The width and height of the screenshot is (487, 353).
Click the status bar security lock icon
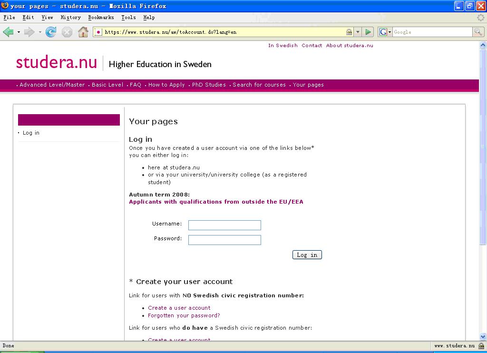pyautogui.click(x=481, y=345)
